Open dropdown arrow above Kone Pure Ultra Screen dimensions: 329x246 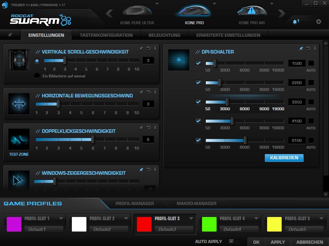point(157,4)
